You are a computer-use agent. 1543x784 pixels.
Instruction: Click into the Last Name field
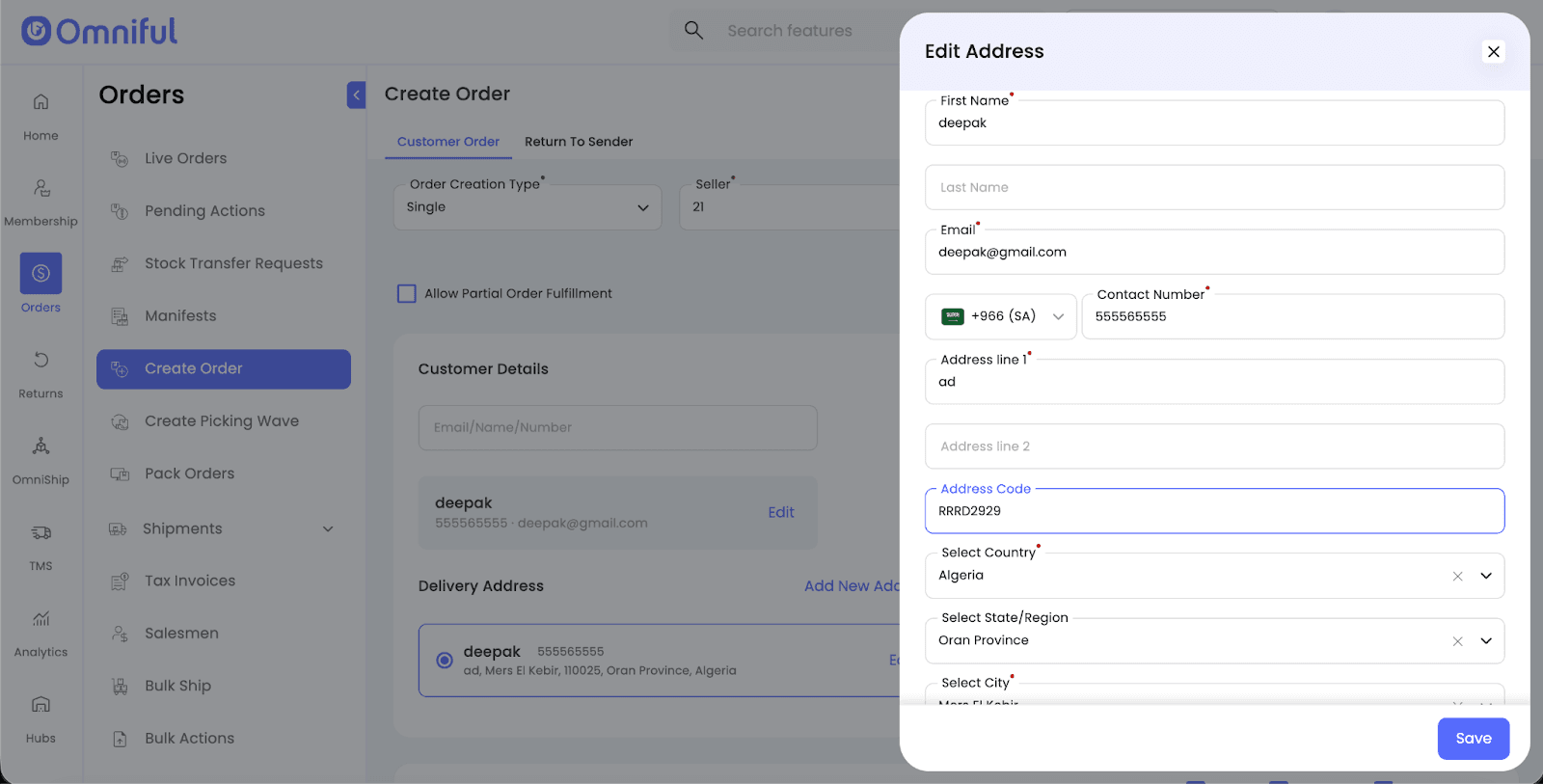(1213, 188)
